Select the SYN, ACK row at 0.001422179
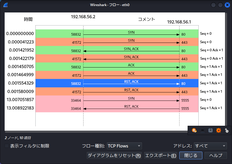Viewport: 232px width, 164px height. click(117, 59)
